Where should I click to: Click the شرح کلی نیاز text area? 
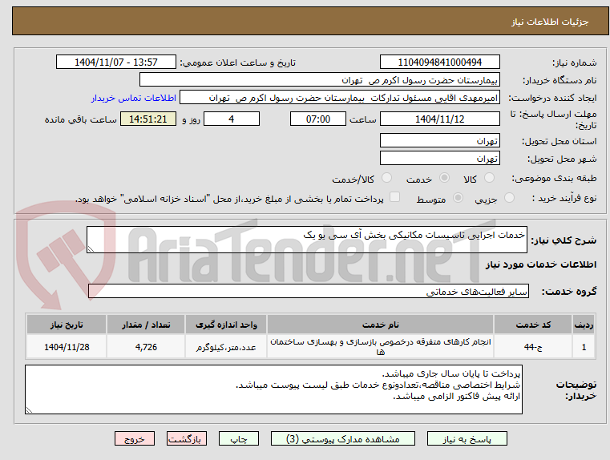tap(306, 240)
